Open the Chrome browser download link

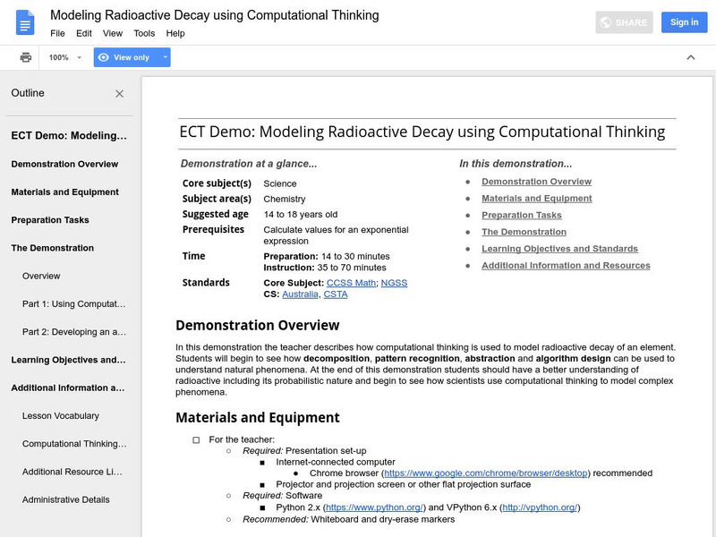(x=486, y=473)
